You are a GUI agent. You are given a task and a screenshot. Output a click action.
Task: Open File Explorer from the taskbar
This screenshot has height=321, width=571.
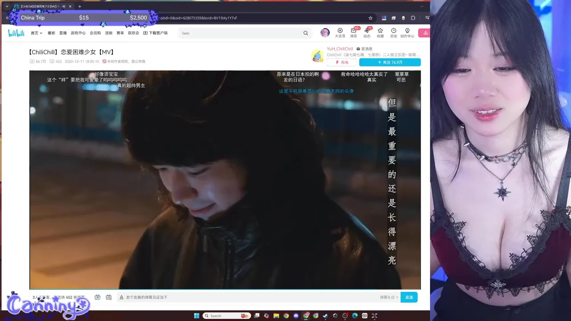tap(277, 316)
